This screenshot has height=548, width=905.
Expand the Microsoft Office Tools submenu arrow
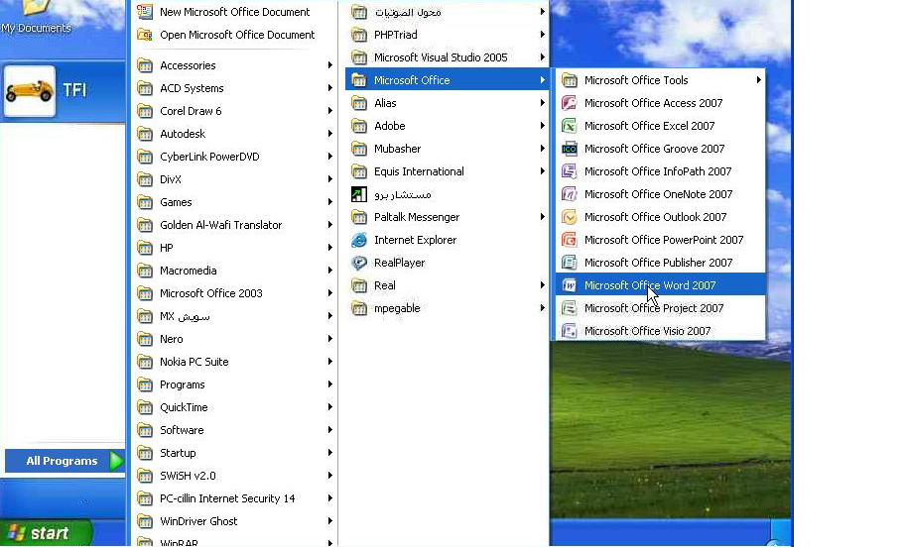pos(758,80)
